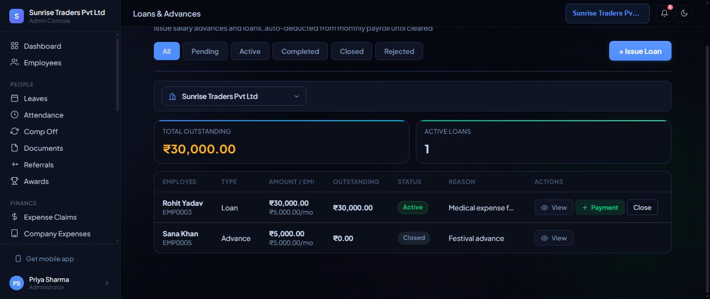The image size is (710, 299).
Task: Click the Sunrise Traders logo avatar icon
Action: tap(17, 16)
